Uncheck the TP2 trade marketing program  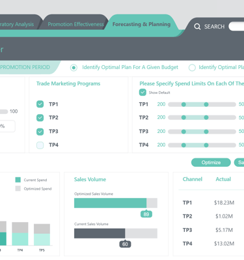click(x=40, y=118)
